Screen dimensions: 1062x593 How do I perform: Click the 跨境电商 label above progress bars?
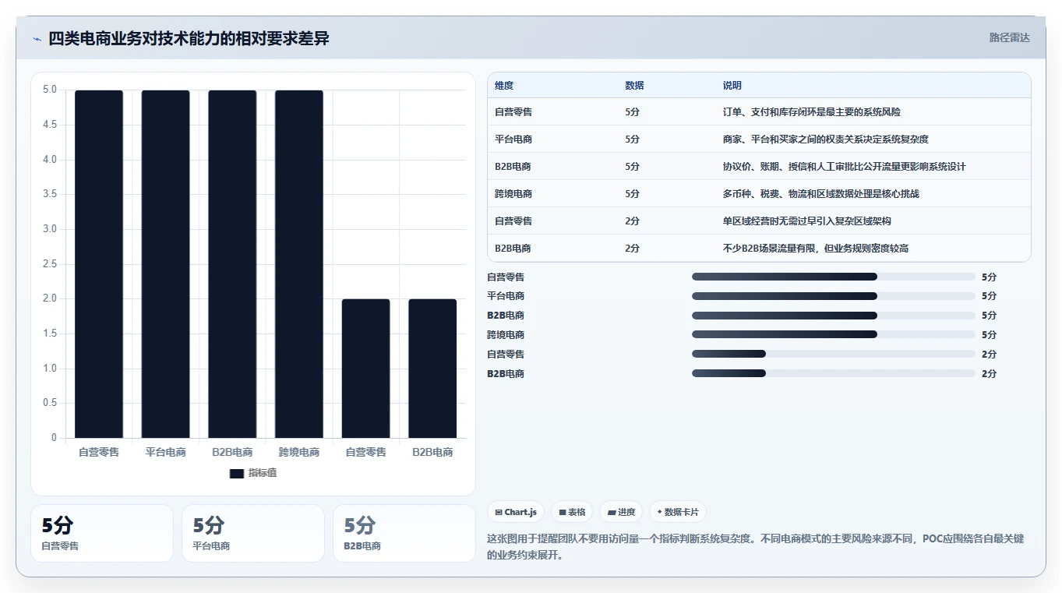[x=506, y=335]
